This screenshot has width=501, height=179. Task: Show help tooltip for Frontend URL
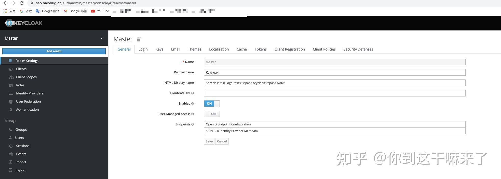[193, 93]
